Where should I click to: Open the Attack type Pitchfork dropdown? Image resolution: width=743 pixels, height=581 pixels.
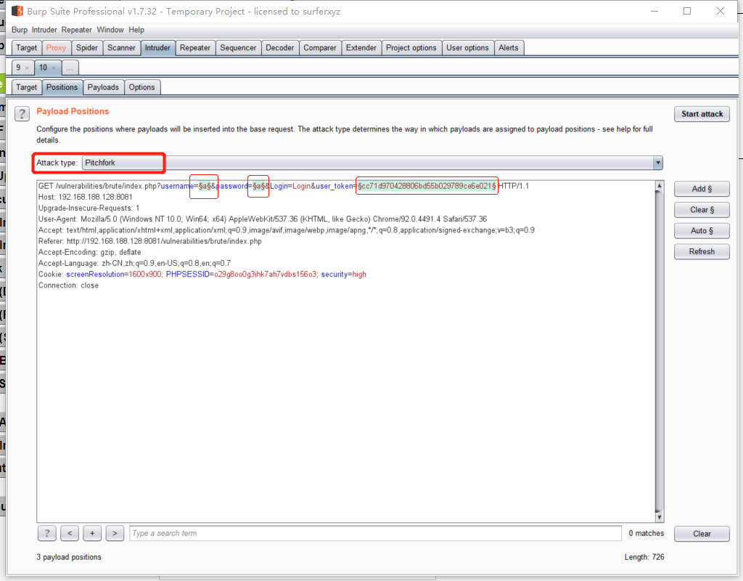(372, 163)
